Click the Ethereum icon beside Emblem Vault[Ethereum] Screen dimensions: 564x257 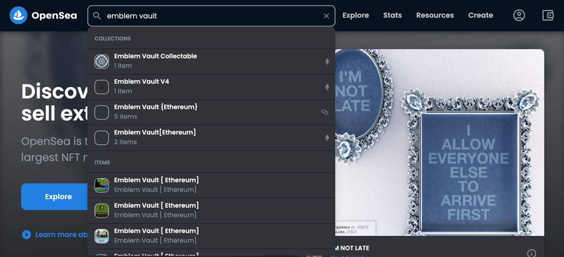click(327, 138)
